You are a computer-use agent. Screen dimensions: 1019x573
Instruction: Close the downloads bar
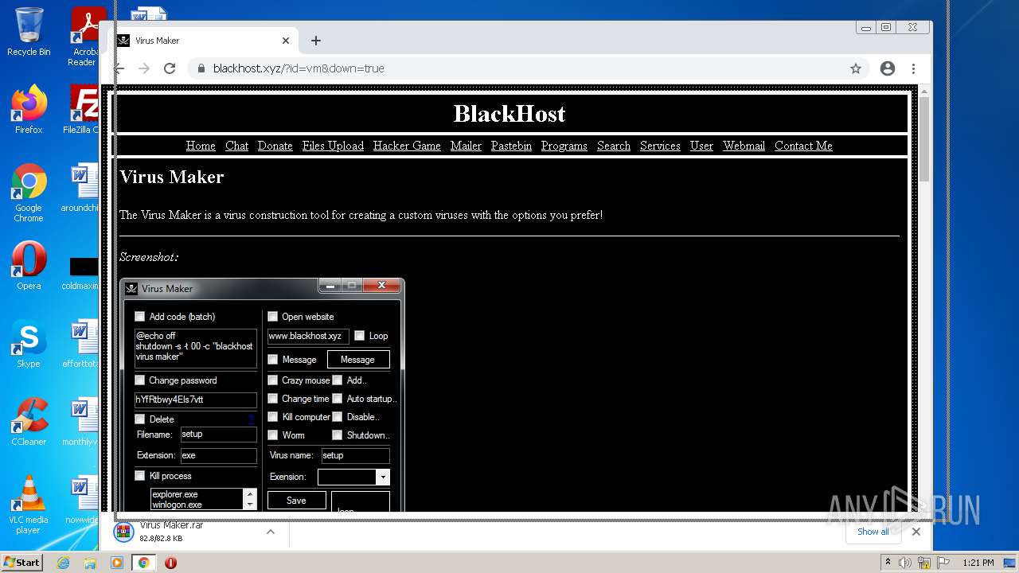pos(916,532)
